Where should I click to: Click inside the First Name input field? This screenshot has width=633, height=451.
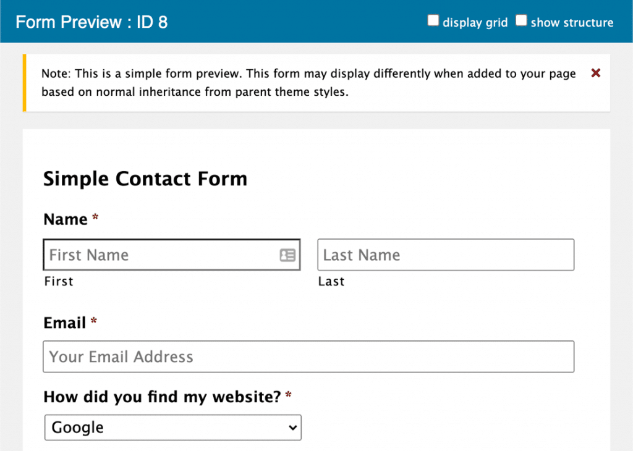pyautogui.click(x=155, y=255)
